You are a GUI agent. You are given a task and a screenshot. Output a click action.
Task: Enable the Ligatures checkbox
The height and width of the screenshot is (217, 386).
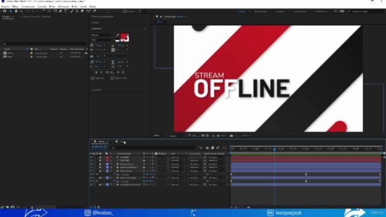pos(92,78)
